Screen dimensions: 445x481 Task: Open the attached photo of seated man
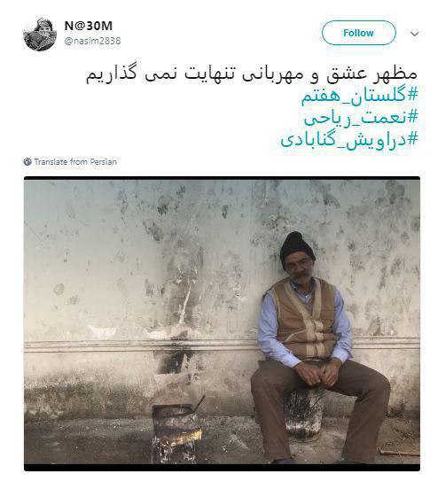(x=222, y=323)
